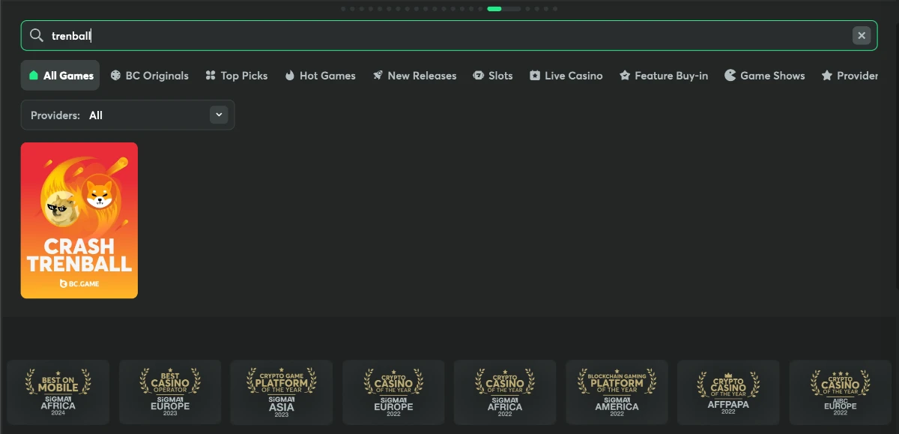Click the Top Picks grid icon
Image resolution: width=899 pixels, height=434 pixels.
[x=211, y=76]
